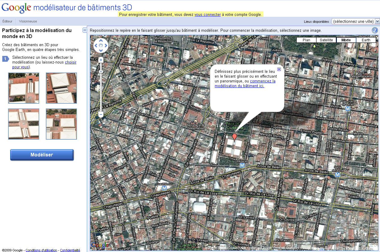Follow the 'vous connecter' sign-in link

point(208,14)
